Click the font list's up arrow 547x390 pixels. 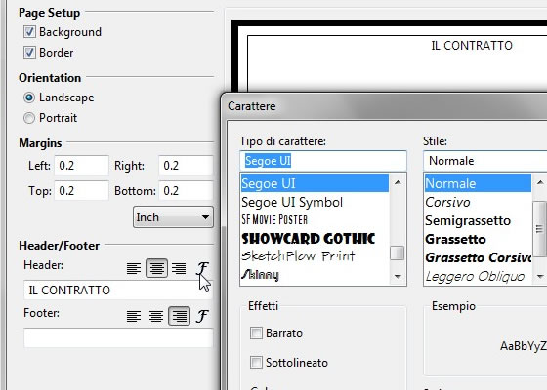coord(398,182)
